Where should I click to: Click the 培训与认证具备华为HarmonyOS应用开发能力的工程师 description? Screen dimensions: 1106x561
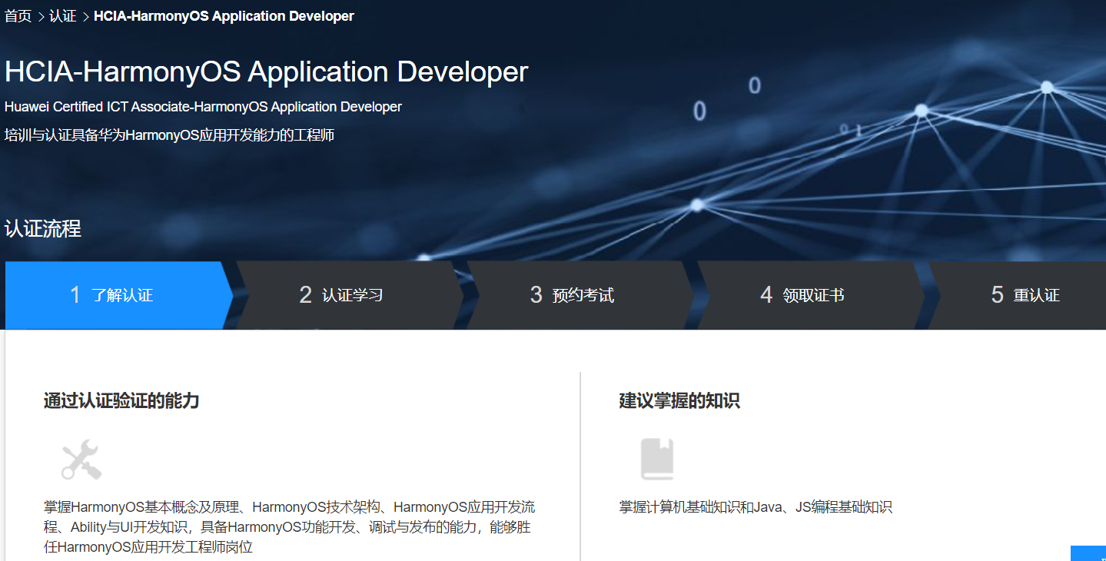point(170,135)
